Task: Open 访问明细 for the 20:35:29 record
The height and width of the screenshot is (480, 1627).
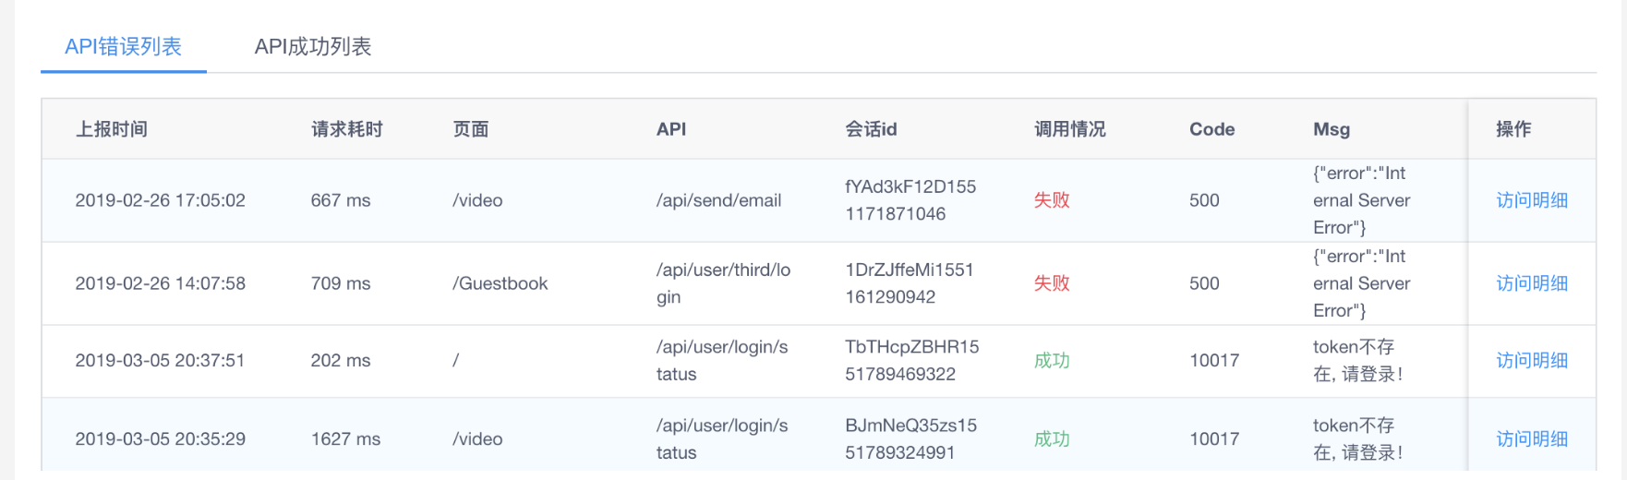Action: click(x=1531, y=439)
